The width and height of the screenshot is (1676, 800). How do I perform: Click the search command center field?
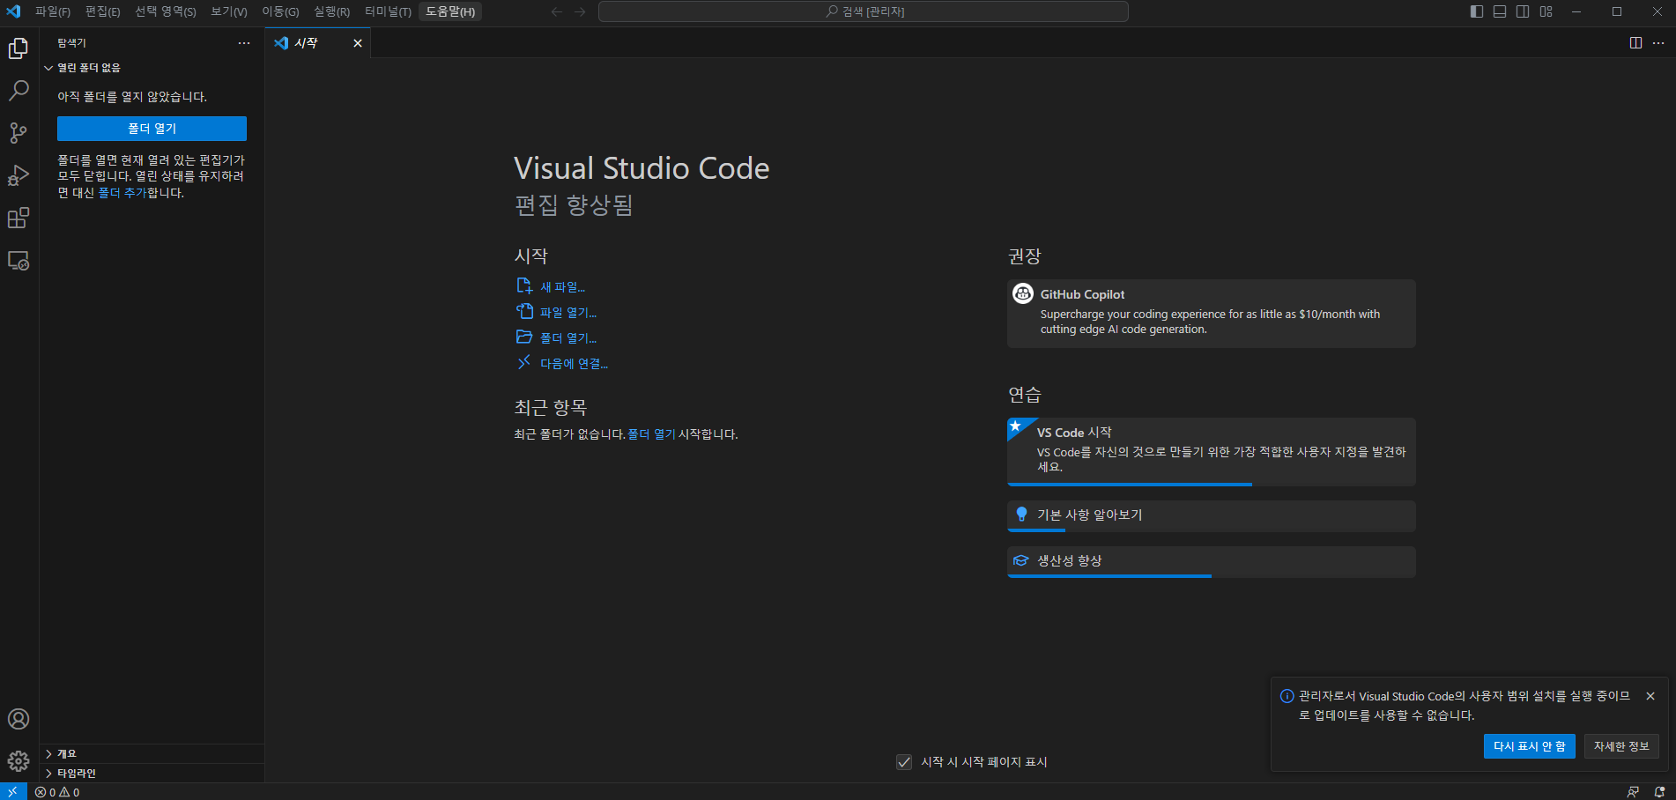tap(864, 11)
